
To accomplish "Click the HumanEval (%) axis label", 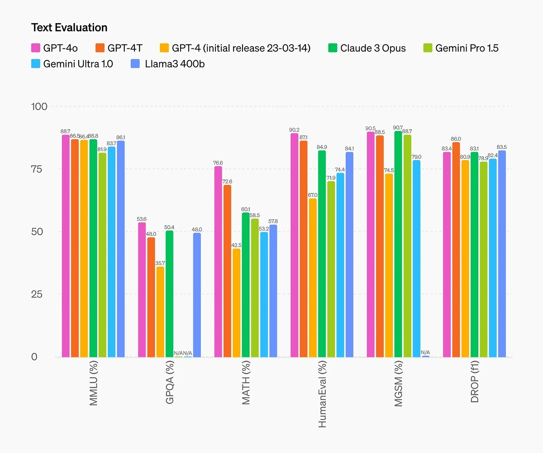I will point(323,394).
